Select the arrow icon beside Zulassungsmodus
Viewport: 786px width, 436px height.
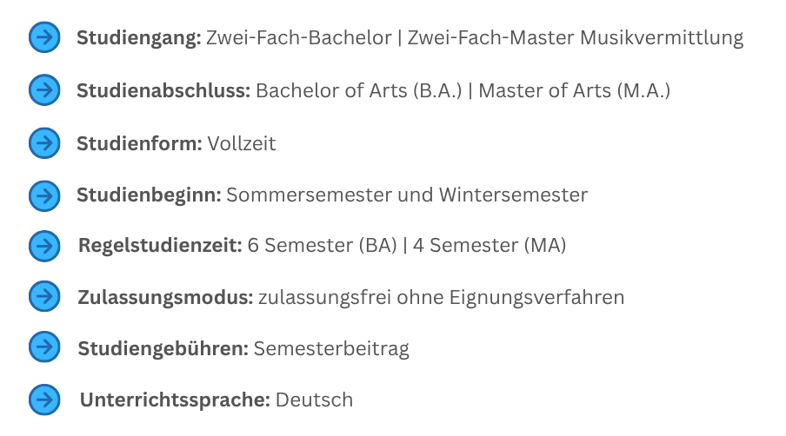point(44,296)
